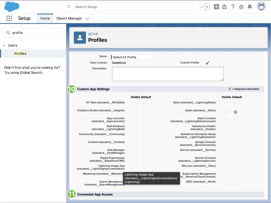This screenshot has width=271, height=203.
Task: Select Default radio for Analytics Studio
Action: (x=144, y=112)
